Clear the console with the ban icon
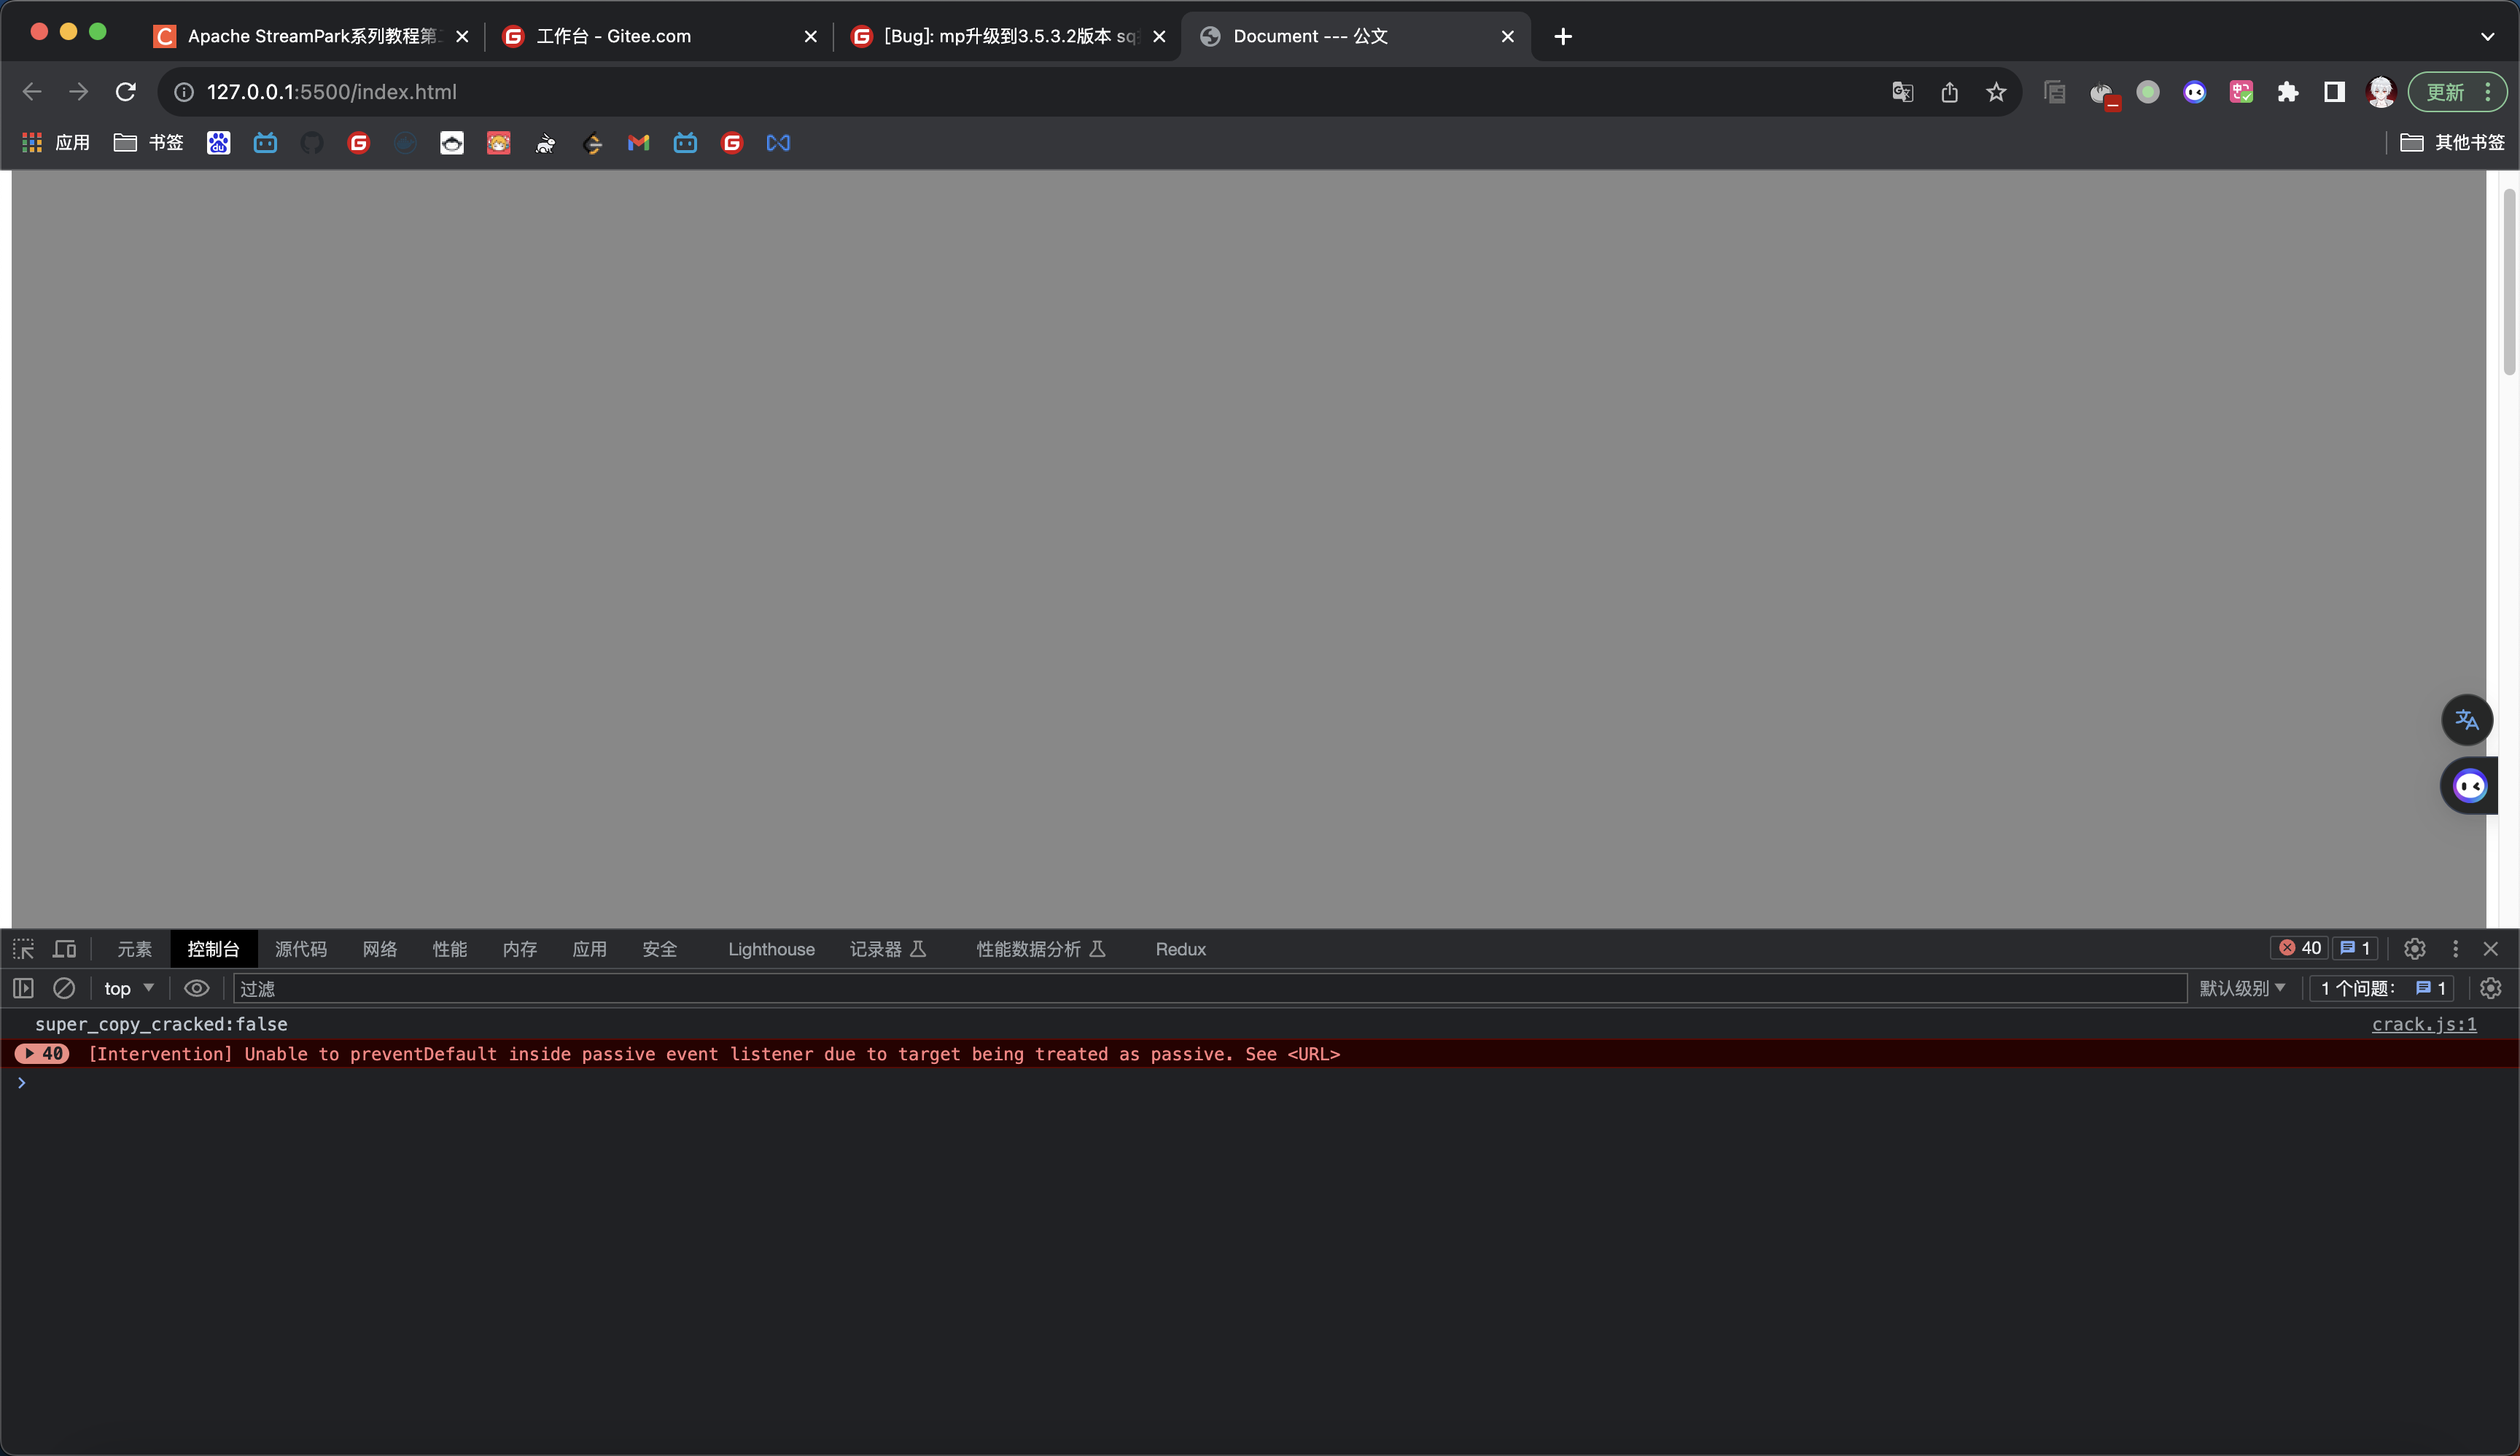Screen dimensions: 2520x1456 (x=64, y=988)
